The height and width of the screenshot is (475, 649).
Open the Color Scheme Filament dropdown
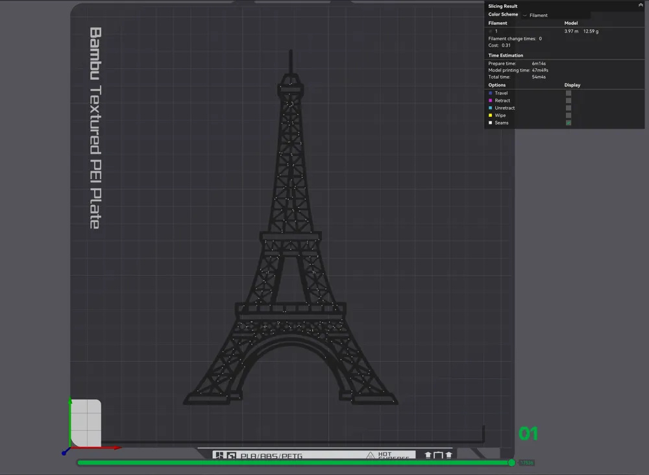[556, 16]
